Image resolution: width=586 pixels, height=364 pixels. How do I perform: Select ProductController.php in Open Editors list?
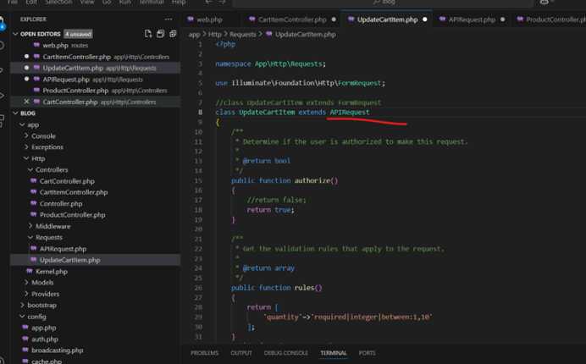pyautogui.click(x=104, y=91)
